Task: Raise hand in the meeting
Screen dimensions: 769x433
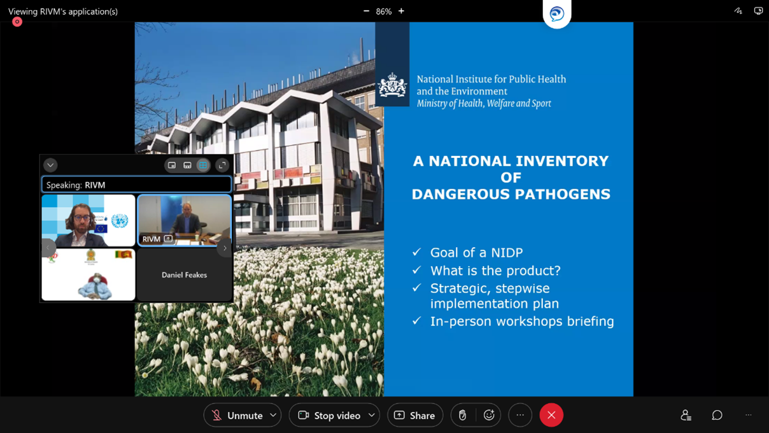Action: [x=463, y=415]
